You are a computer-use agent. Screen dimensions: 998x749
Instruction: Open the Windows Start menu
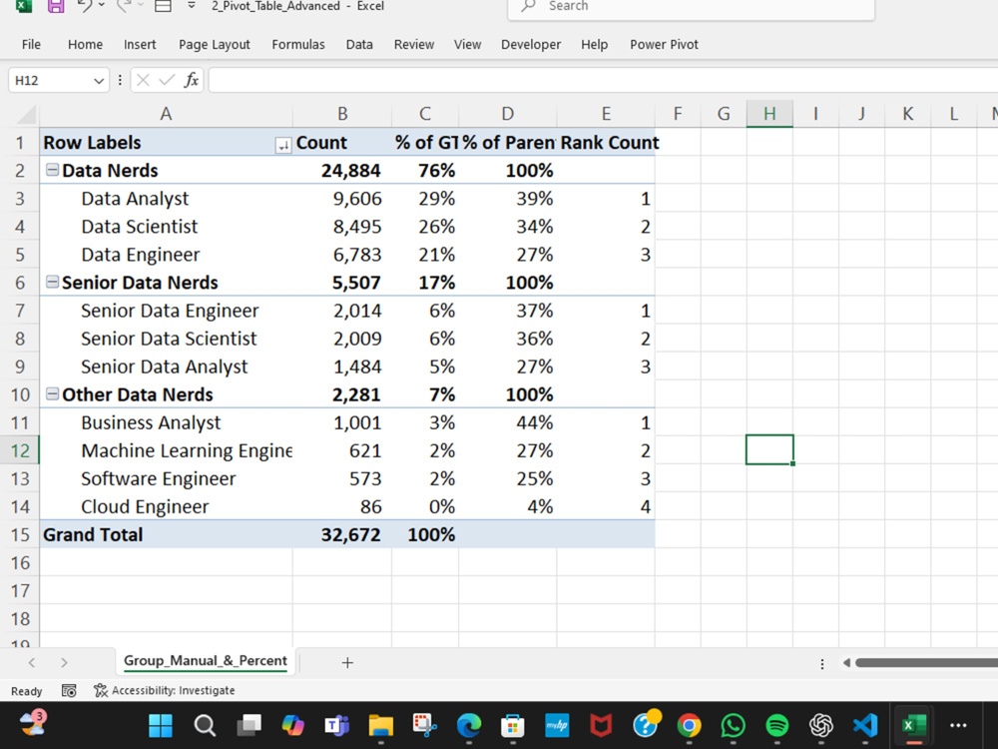[161, 725]
